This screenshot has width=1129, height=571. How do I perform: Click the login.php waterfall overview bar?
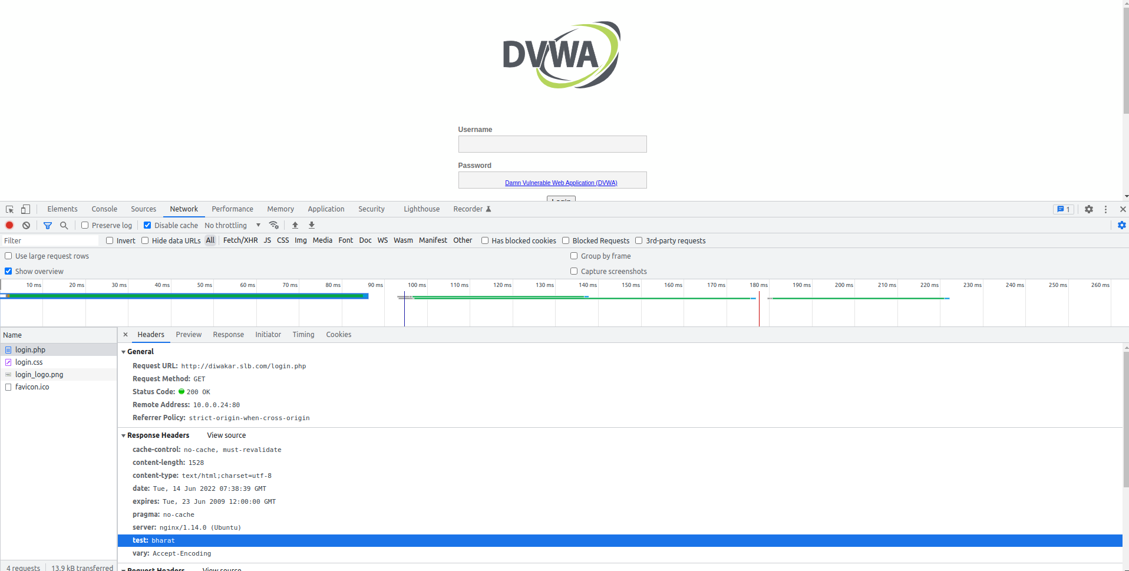click(x=184, y=296)
